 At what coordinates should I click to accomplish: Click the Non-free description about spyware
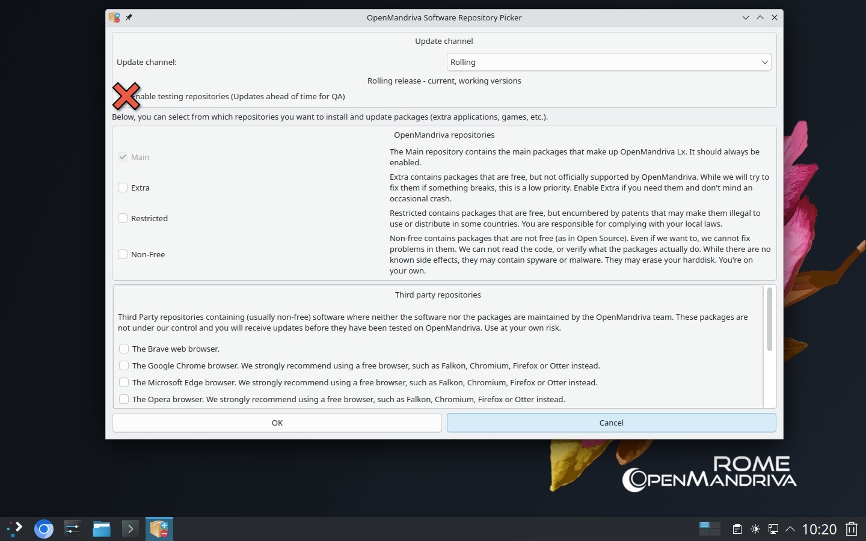[x=580, y=254]
